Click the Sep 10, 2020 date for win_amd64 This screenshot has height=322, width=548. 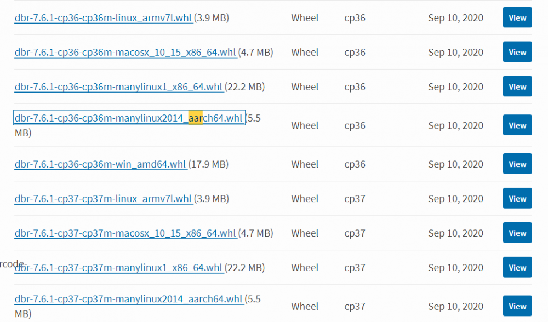[x=455, y=164]
